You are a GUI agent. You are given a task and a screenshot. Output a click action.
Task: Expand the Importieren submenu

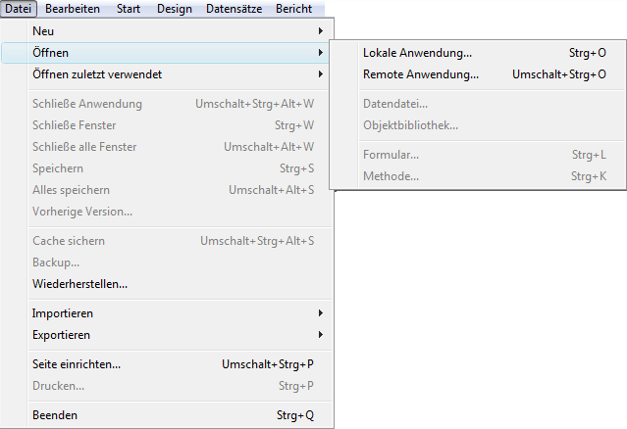coord(63,313)
